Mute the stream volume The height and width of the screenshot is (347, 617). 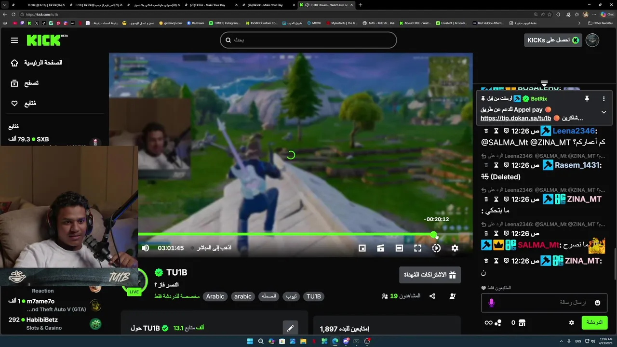pos(146,248)
